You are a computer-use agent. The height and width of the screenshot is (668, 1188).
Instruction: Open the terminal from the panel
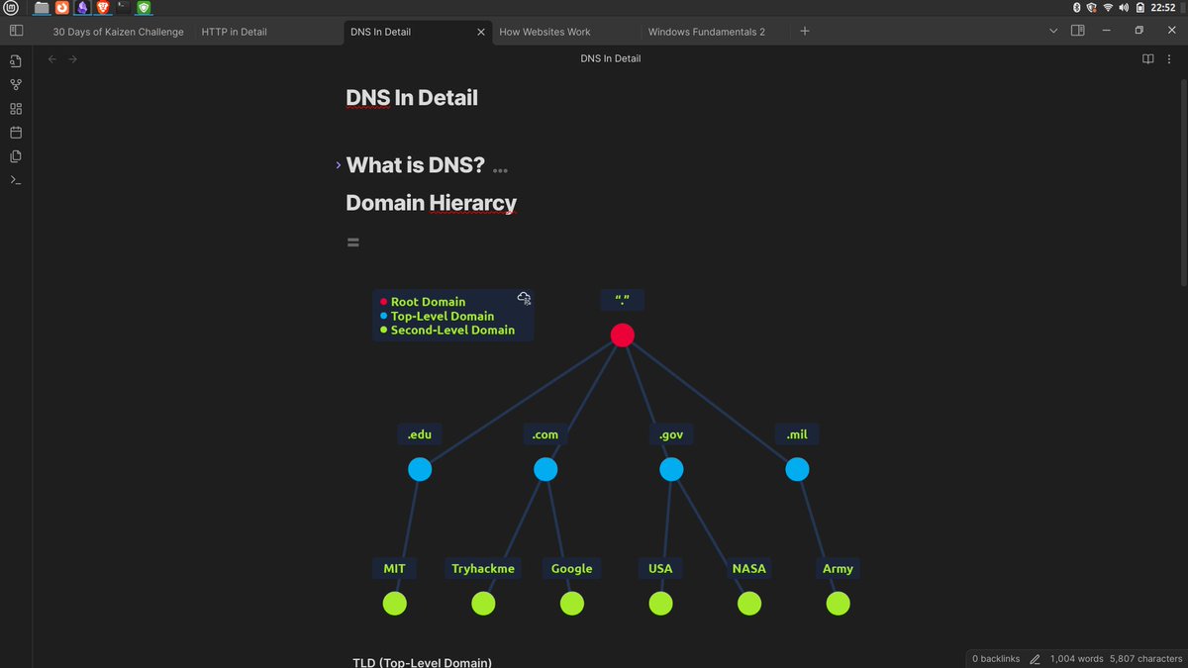coord(123,8)
